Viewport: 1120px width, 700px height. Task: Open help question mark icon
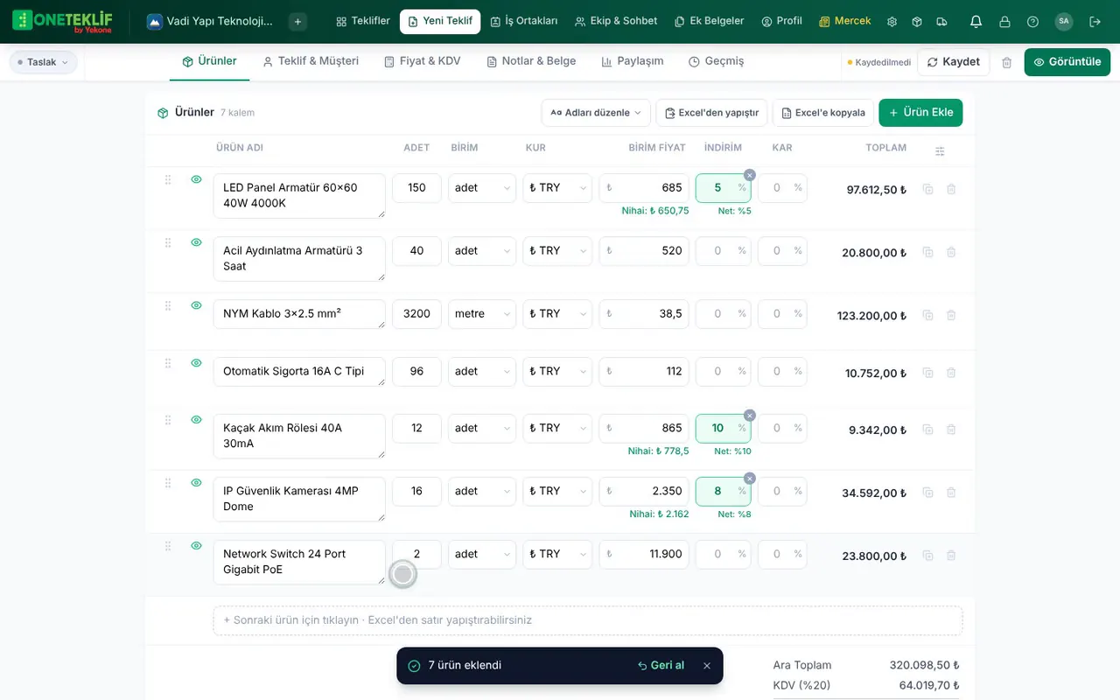click(1032, 21)
